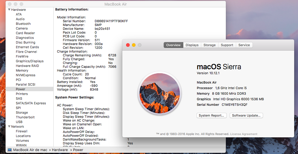298x154 pixels.
Task: Click the MacBook Air computer icon in path bar
Action: (10, 150)
